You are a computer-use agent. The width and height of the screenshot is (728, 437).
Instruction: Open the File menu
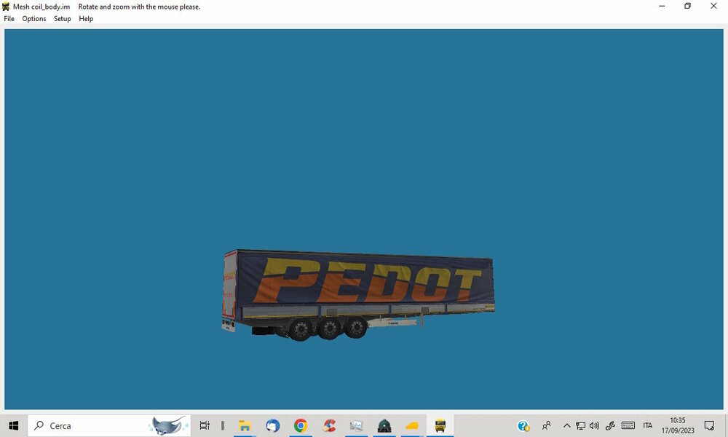[x=9, y=19]
